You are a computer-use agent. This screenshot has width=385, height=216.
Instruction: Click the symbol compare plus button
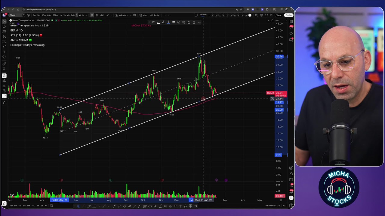(28, 15)
